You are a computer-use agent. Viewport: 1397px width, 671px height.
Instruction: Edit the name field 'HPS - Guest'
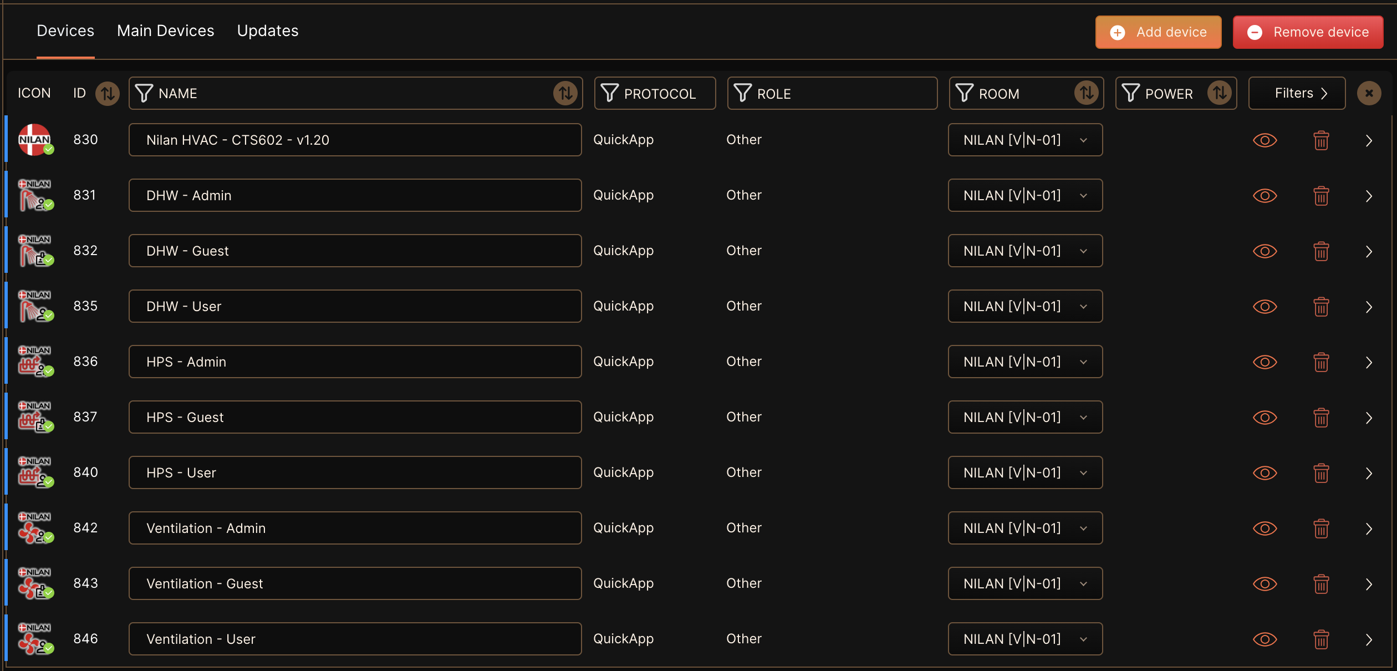coord(355,417)
